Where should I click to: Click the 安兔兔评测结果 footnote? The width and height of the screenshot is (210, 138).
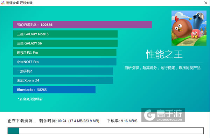pyautogui.click(x=30, y=99)
